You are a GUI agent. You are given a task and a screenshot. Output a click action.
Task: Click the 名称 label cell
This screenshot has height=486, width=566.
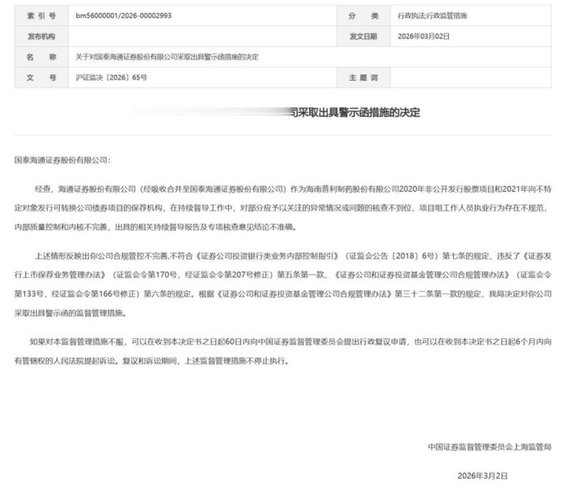click(42, 57)
